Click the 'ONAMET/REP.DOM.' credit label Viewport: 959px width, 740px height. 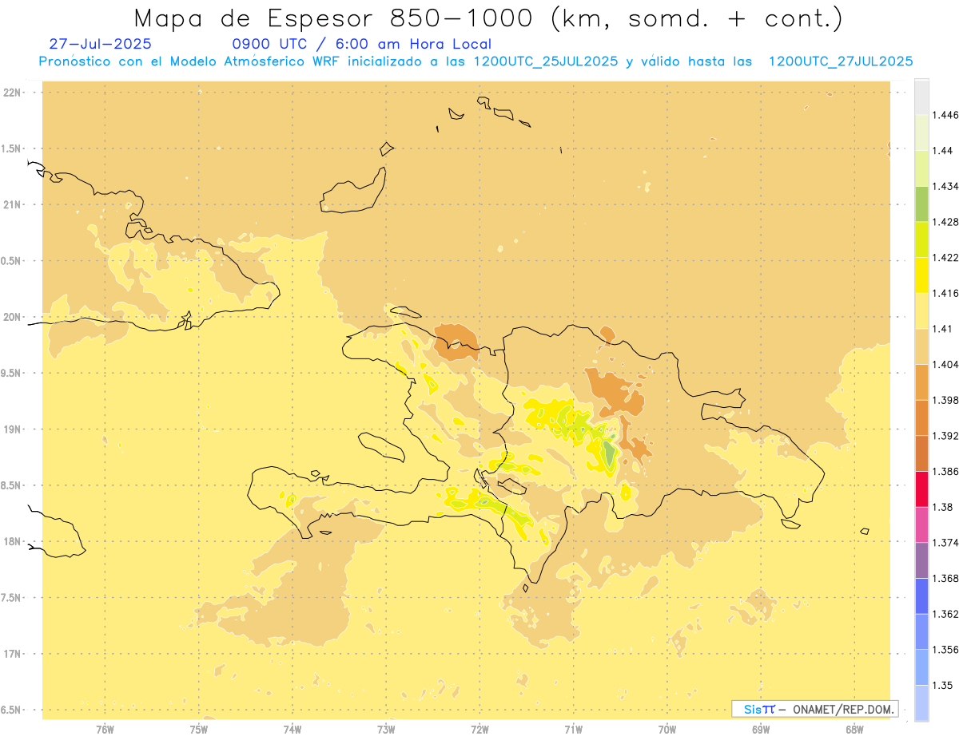(x=842, y=709)
